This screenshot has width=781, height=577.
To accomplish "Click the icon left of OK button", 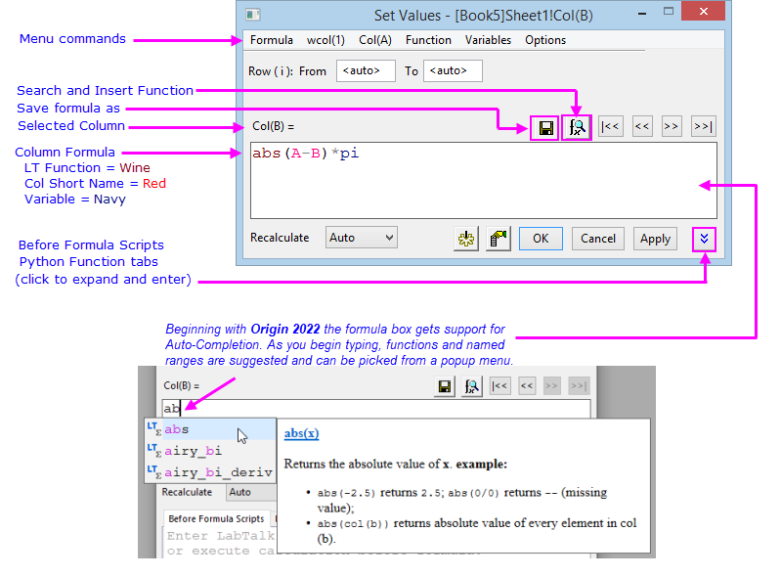I will pyautogui.click(x=499, y=240).
